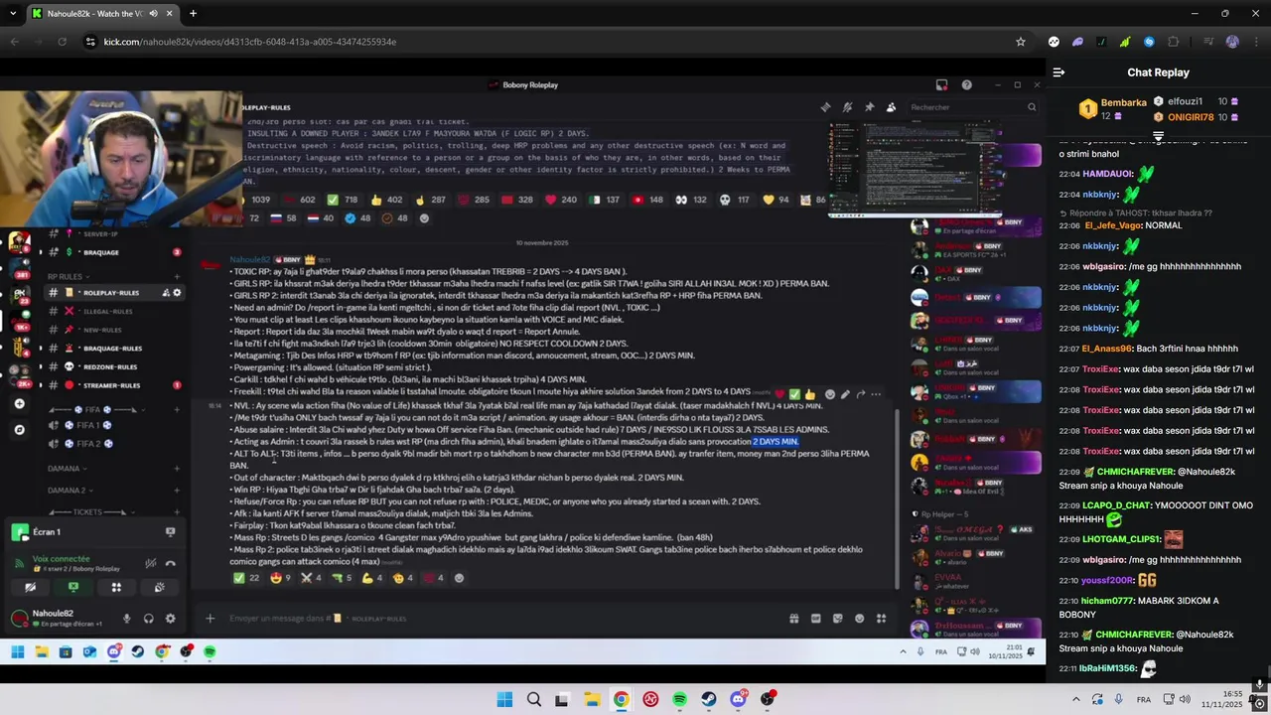Open Discord help question mark icon

point(966,84)
